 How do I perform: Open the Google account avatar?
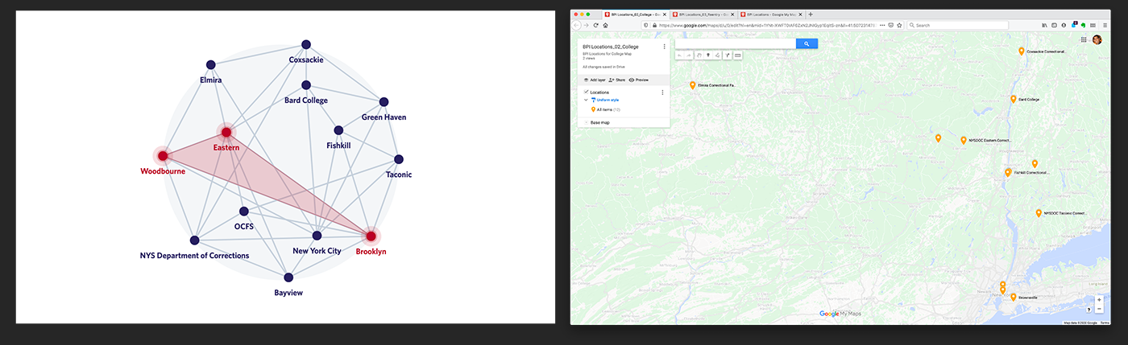[1097, 39]
